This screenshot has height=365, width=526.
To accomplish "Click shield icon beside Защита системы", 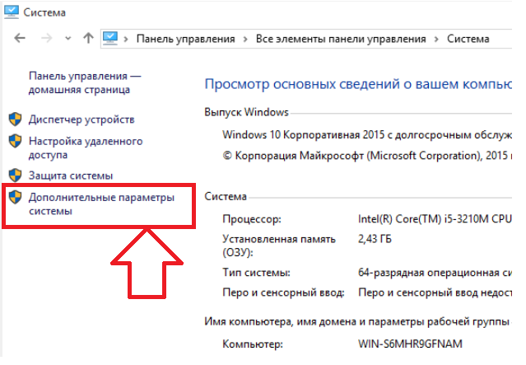I will (x=15, y=175).
